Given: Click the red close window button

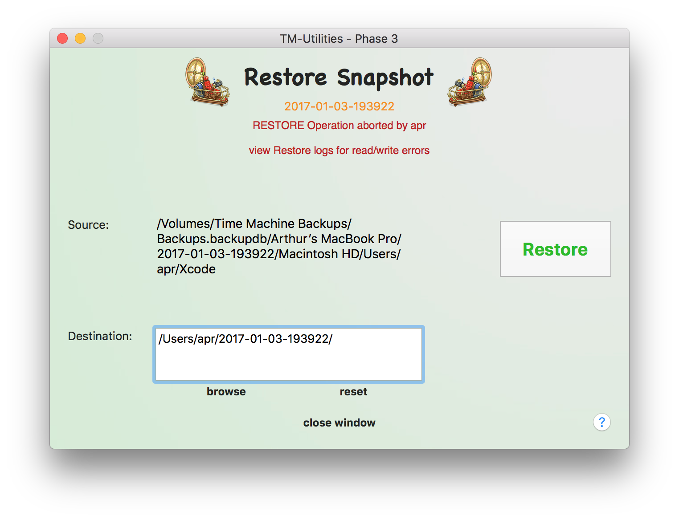Looking at the screenshot, I should (x=62, y=39).
